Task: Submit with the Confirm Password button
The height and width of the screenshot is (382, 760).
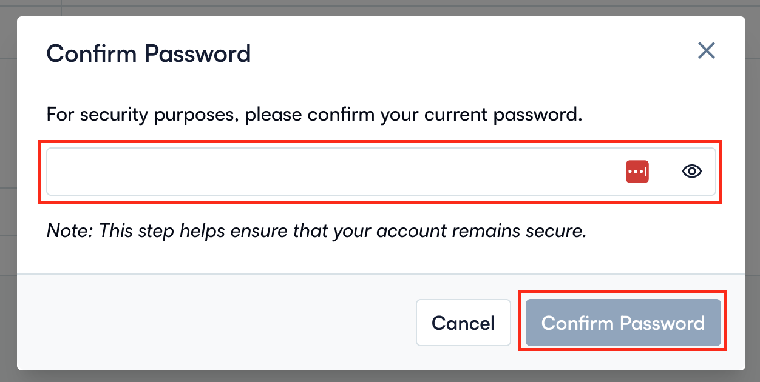Action: point(623,323)
